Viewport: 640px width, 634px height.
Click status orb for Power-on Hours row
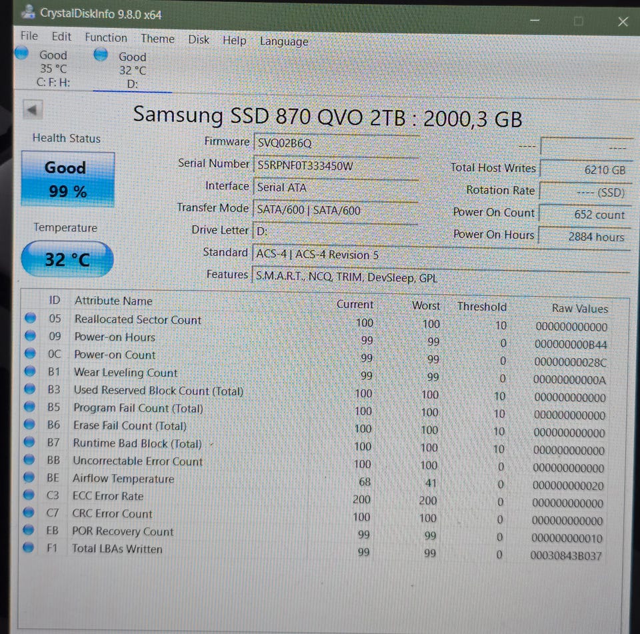pyautogui.click(x=30, y=335)
